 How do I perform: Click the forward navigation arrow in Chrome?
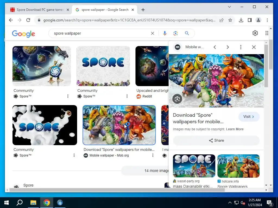[x=20, y=20]
